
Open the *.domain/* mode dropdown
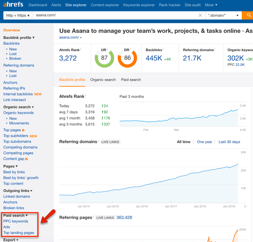tap(223, 16)
